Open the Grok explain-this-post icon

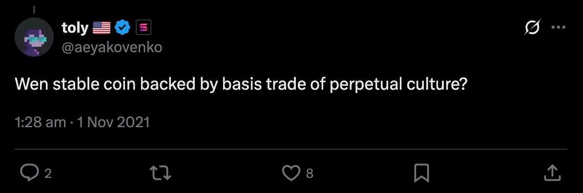tap(532, 27)
